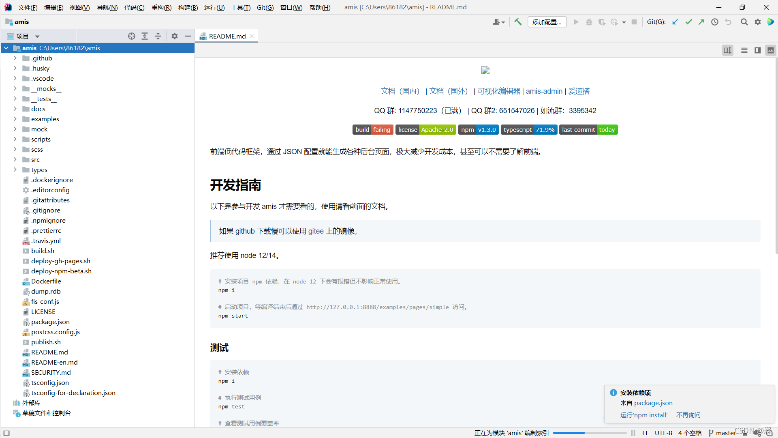Click 运行'npm install' in notification
The width and height of the screenshot is (778, 438).
(x=643, y=415)
